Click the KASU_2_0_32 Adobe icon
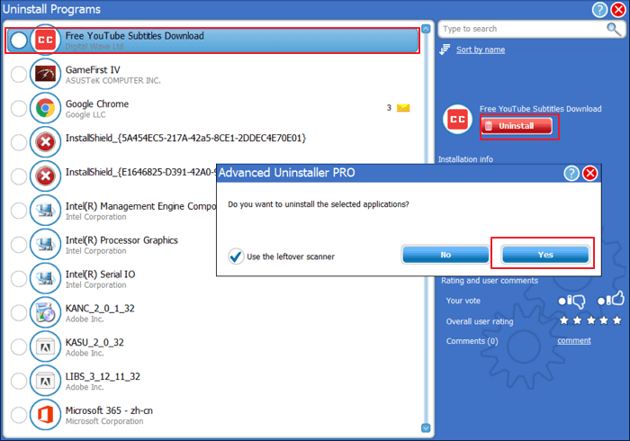630x441 pixels. tap(45, 347)
